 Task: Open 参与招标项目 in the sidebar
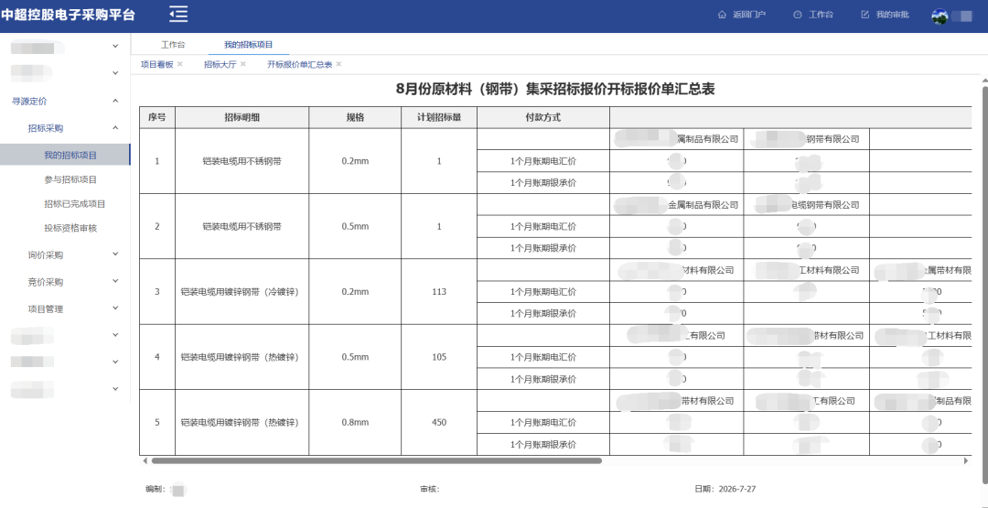[x=70, y=179]
